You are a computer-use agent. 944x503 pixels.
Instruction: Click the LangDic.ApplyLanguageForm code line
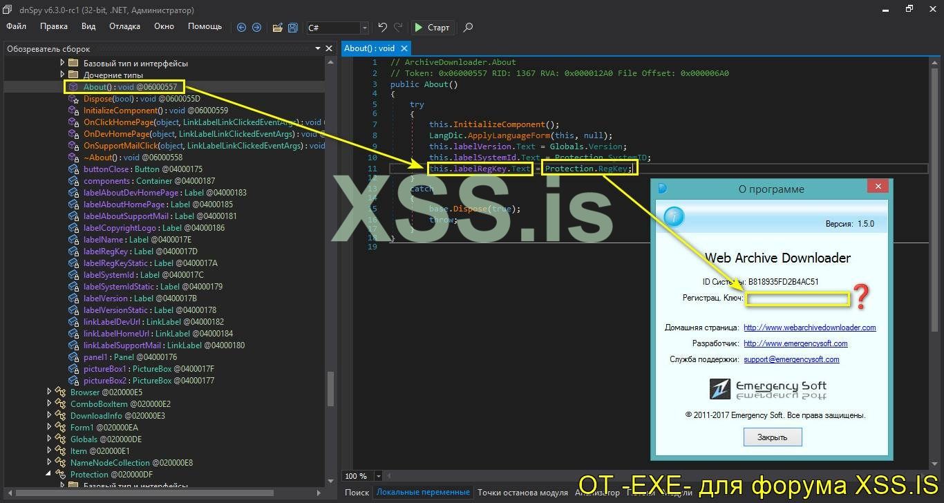(521, 136)
